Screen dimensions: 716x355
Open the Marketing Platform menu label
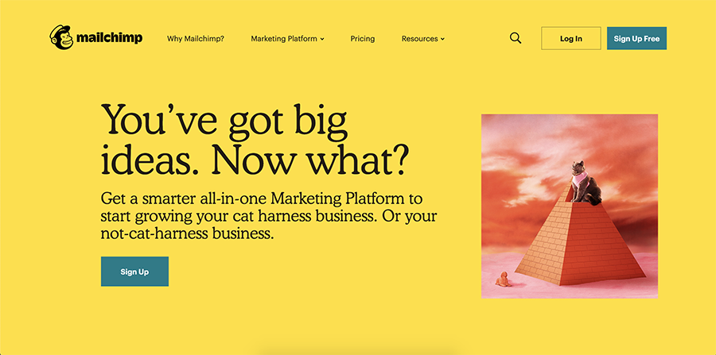coord(283,39)
